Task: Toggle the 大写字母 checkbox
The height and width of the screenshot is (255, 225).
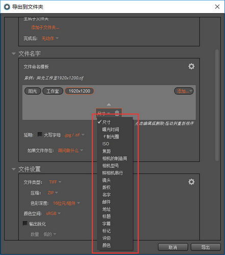Action: 40,135
